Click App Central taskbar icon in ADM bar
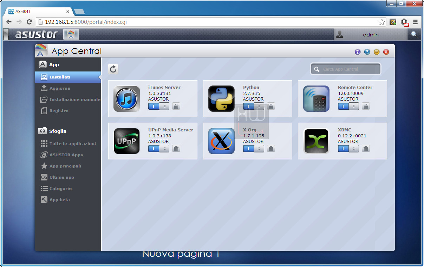424x267 pixels. tap(71, 34)
